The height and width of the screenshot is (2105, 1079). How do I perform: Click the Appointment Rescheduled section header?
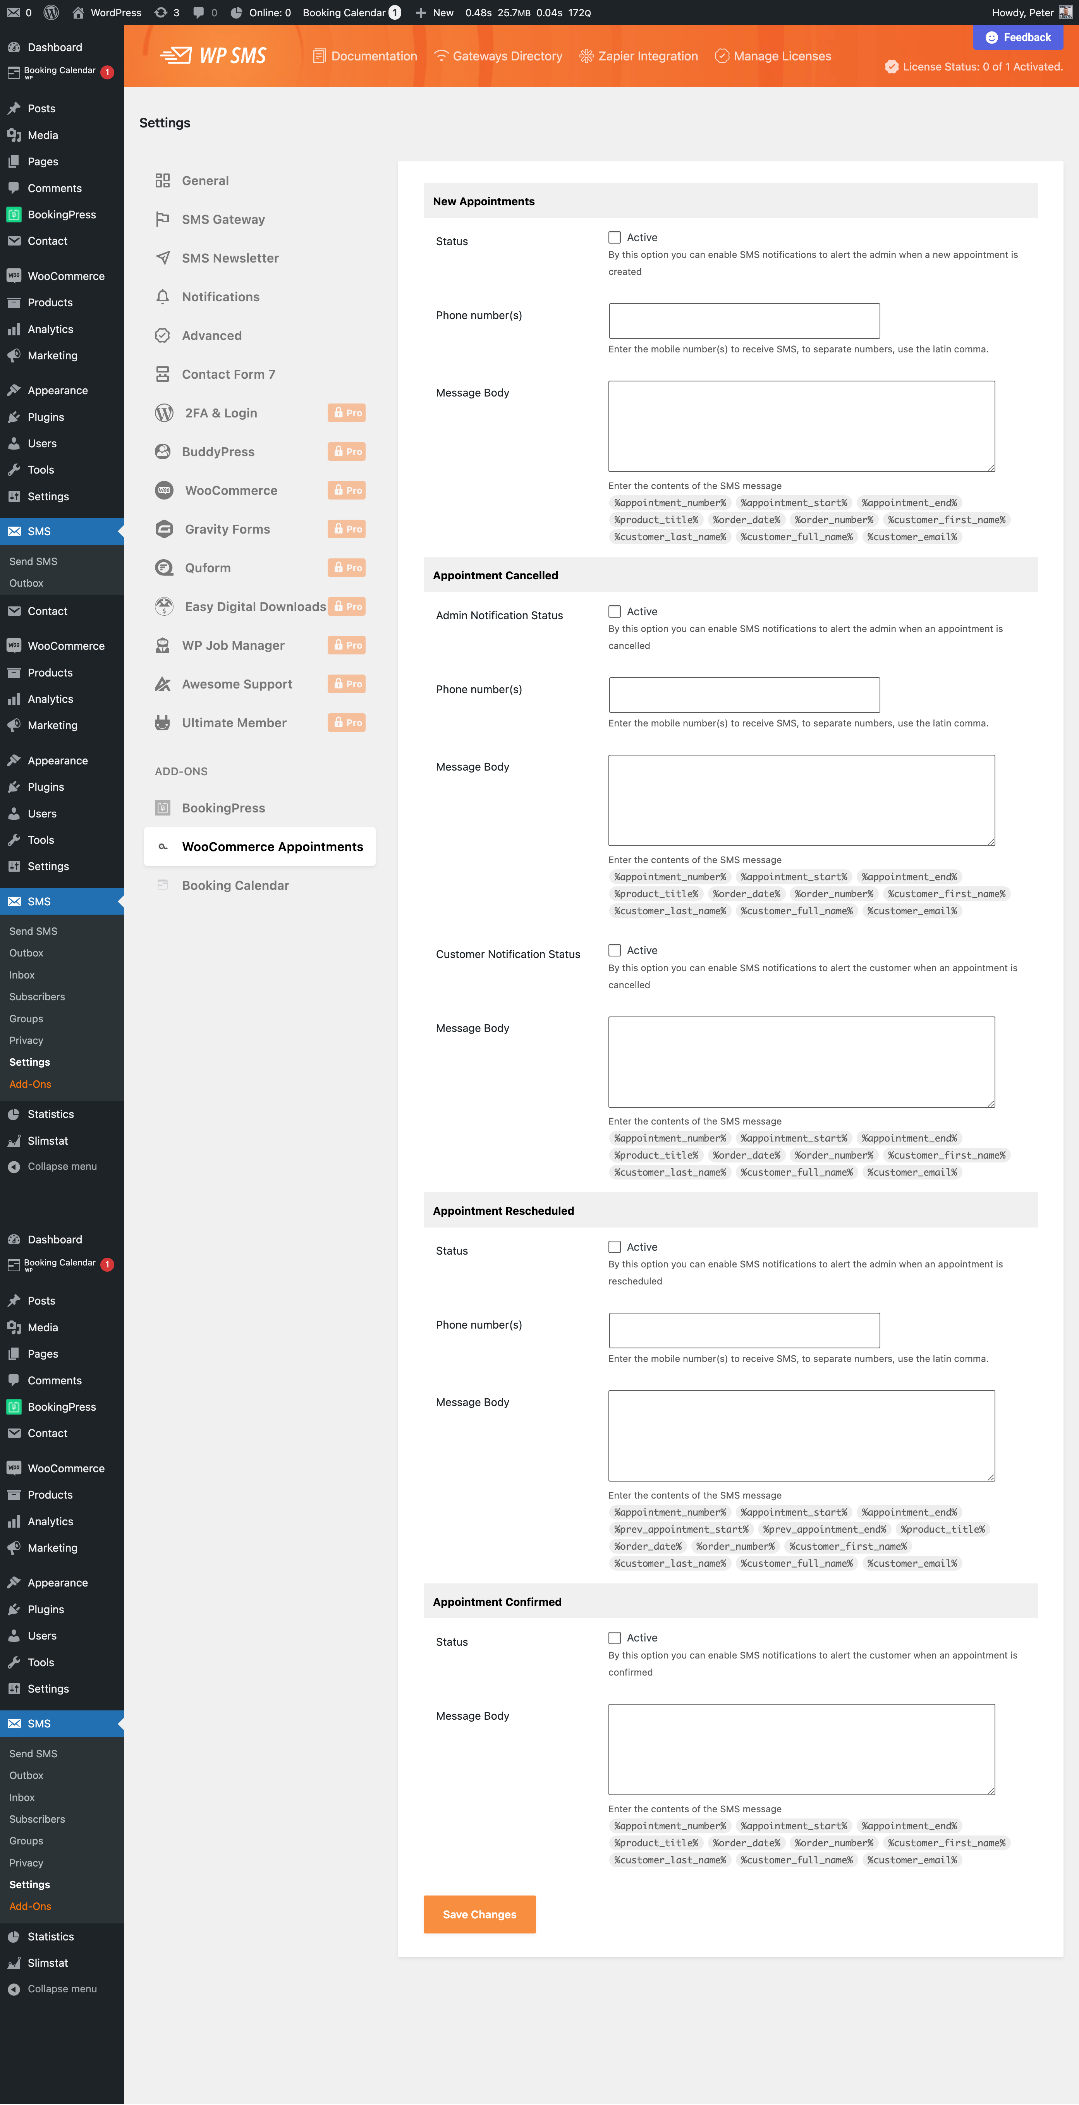point(731,1211)
